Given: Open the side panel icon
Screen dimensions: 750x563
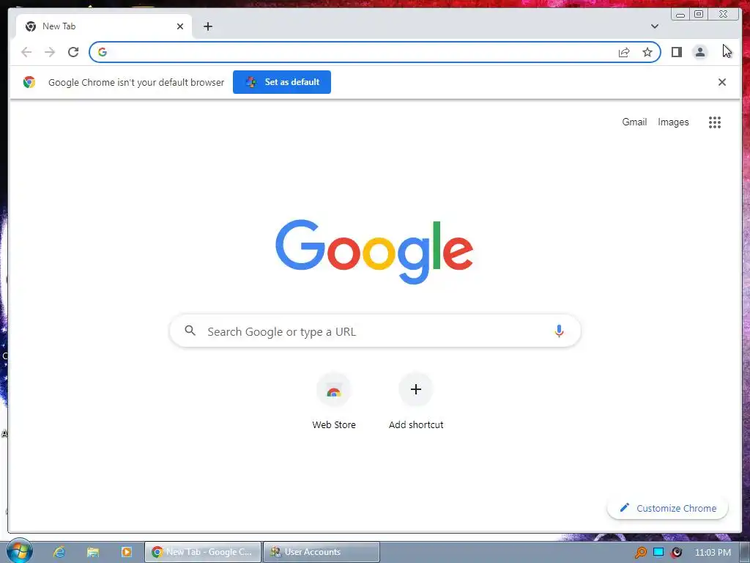Looking at the screenshot, I should click(676, 52).
